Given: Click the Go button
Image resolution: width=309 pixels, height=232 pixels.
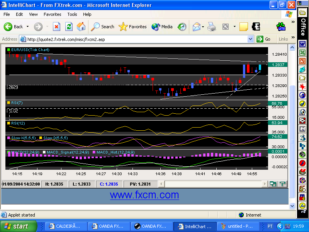Looking at the screenshot, I should click(264, 39).
